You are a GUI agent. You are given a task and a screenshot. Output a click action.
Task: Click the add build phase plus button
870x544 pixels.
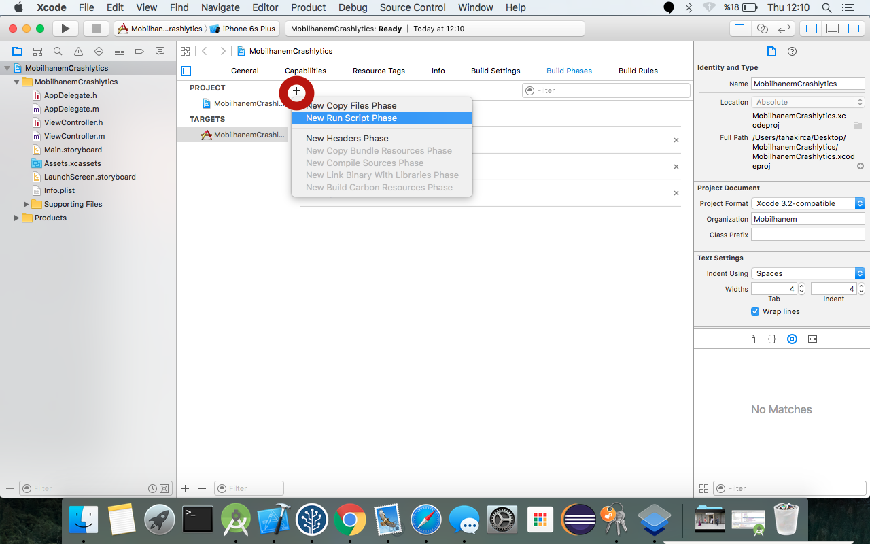pyautogui.click(x=296, y=91)
